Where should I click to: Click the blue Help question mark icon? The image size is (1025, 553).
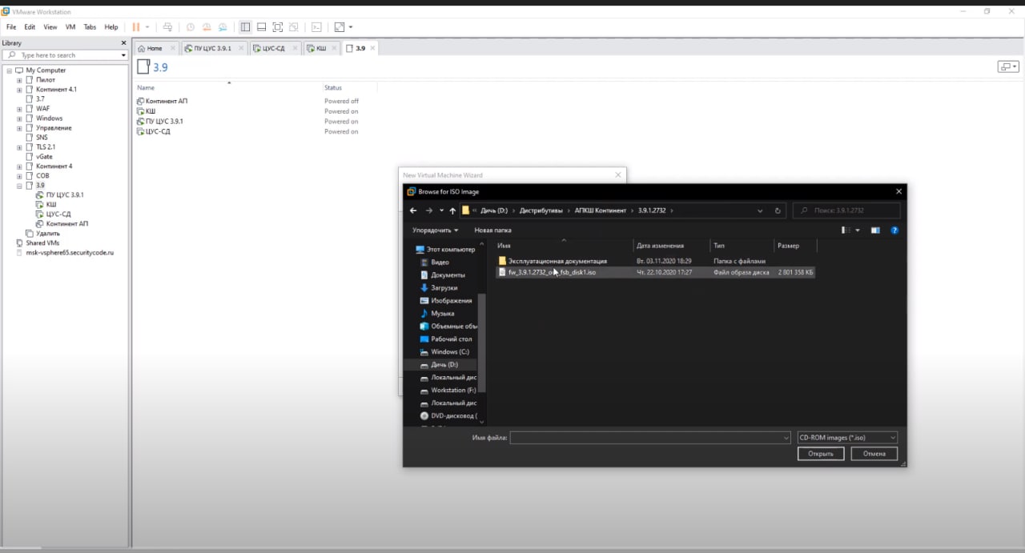point(894,230)
